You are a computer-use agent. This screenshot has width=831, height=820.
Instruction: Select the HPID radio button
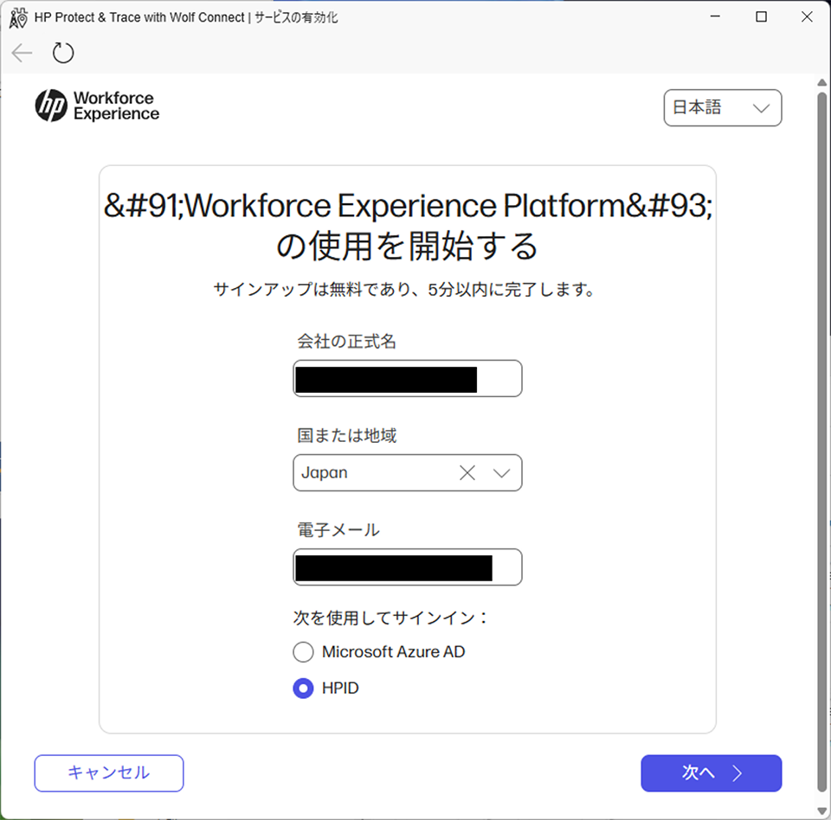(x=303, y=689)
